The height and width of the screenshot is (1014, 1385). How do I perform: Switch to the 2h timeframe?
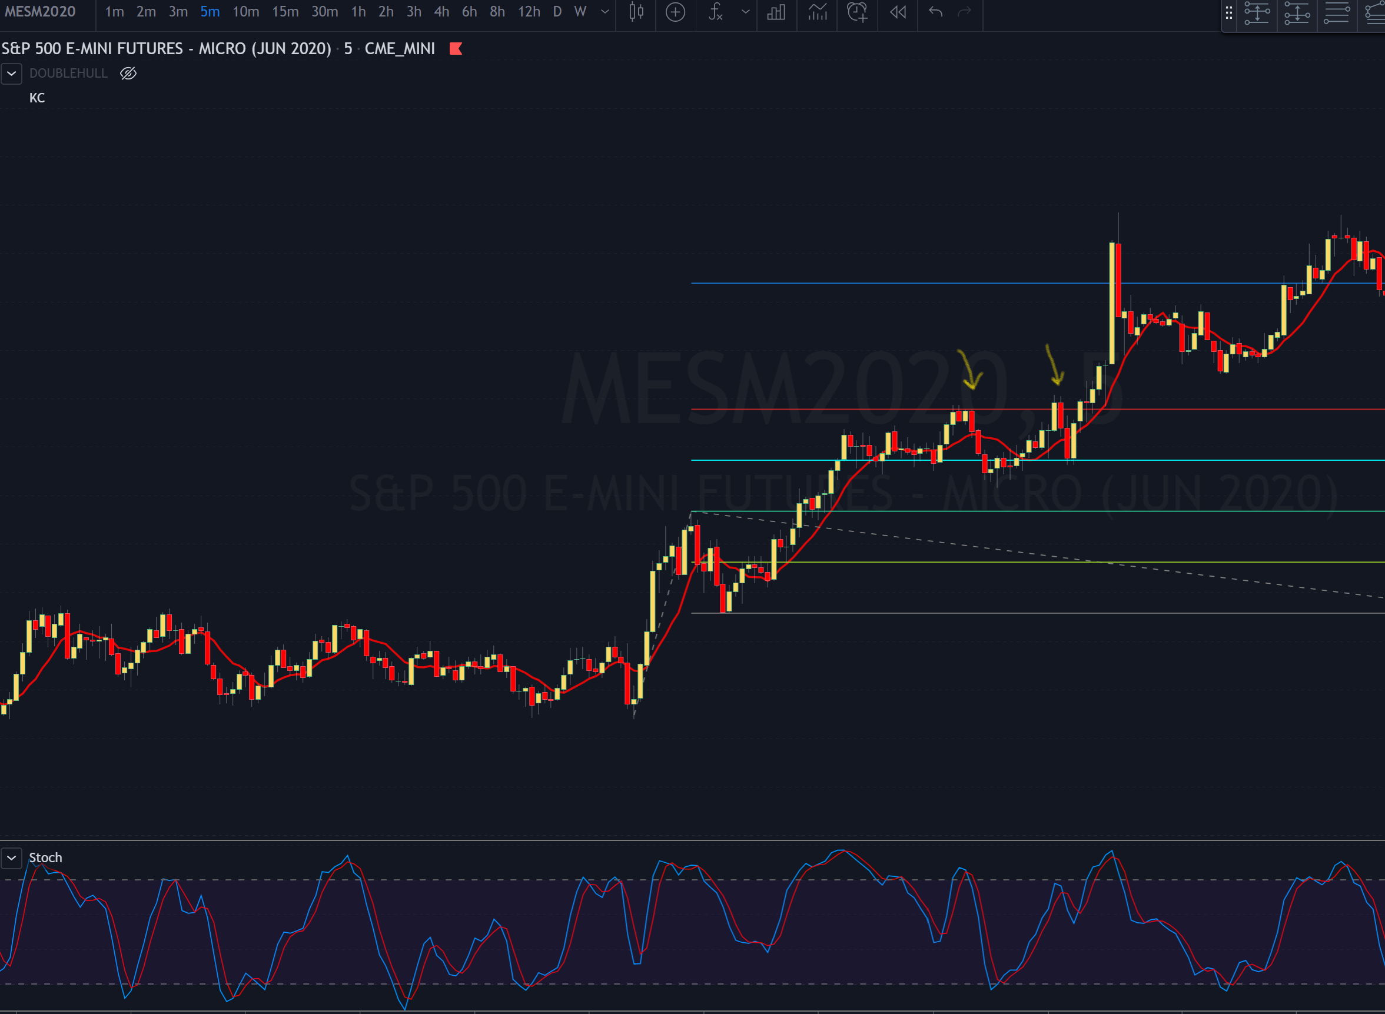pyautogui.click(x=386, y=12)
